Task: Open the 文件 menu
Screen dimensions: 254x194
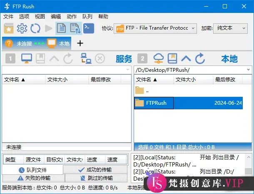Action: pos(8,16)
